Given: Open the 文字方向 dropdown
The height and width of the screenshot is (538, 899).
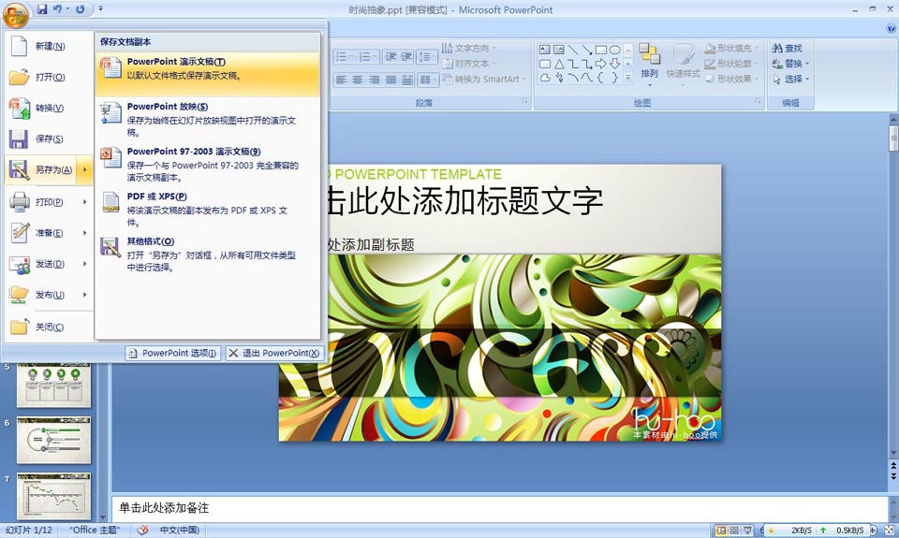Looking at the screenshot, I should click(469, 48).
